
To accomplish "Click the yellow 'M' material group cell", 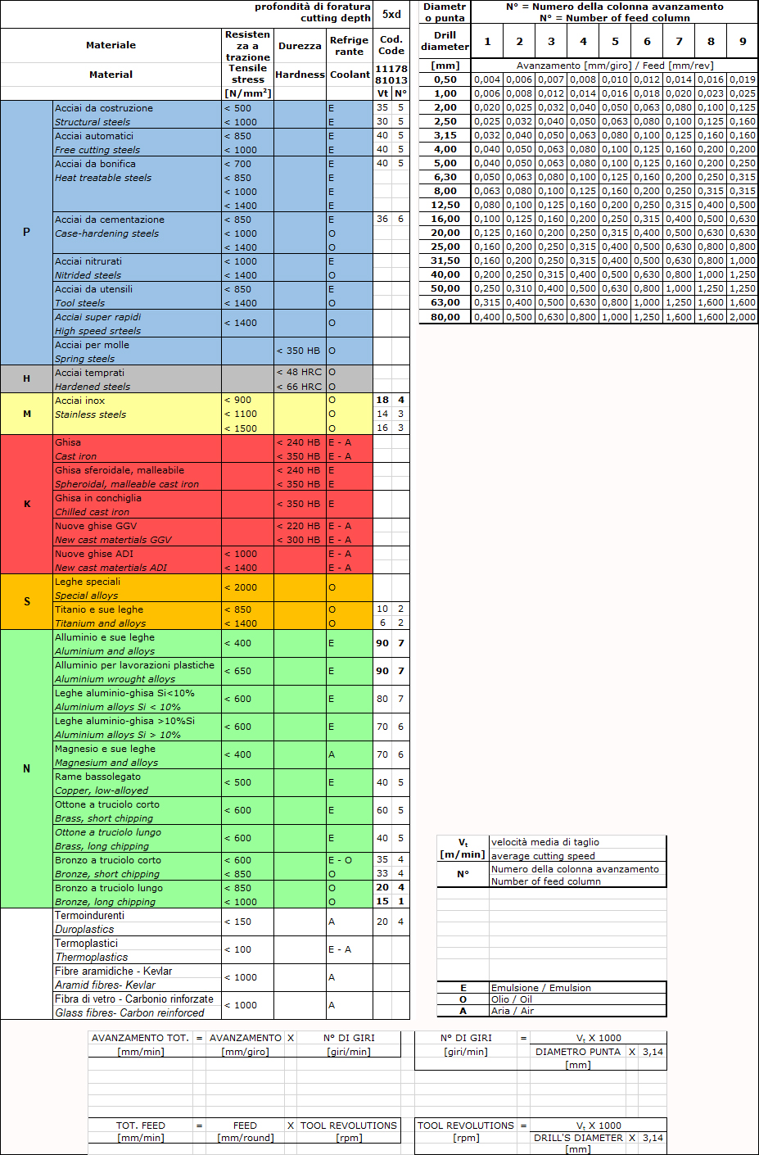I will [27, 414].
